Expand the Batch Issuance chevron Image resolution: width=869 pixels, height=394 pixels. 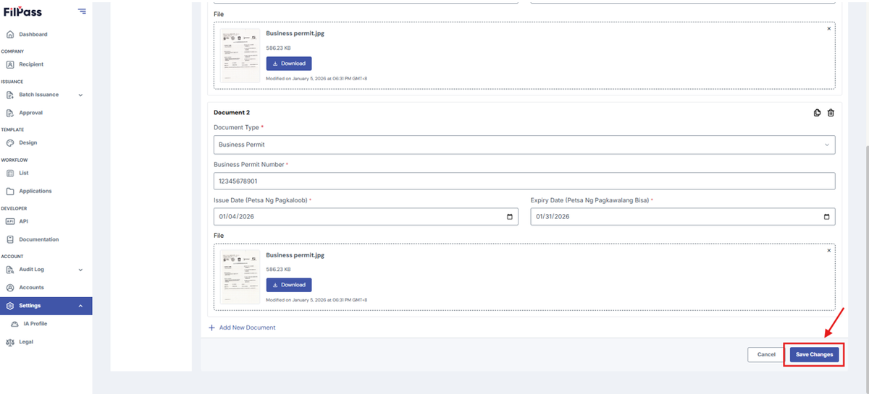(80, 95)
